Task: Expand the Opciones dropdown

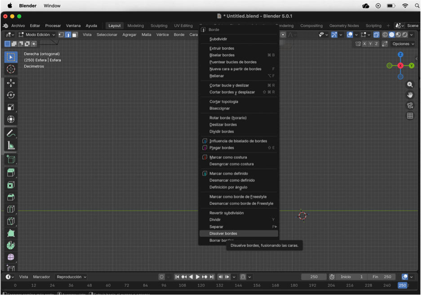Action: (403, 44)
